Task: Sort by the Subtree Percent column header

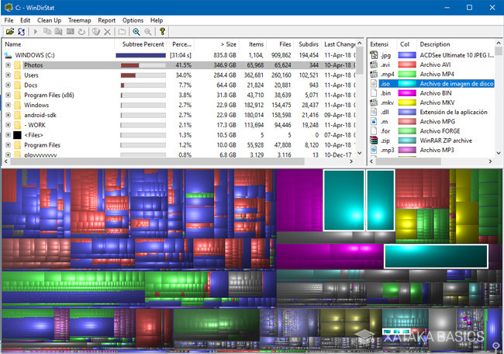Action: pyautogui.click(x=143, y=44)
